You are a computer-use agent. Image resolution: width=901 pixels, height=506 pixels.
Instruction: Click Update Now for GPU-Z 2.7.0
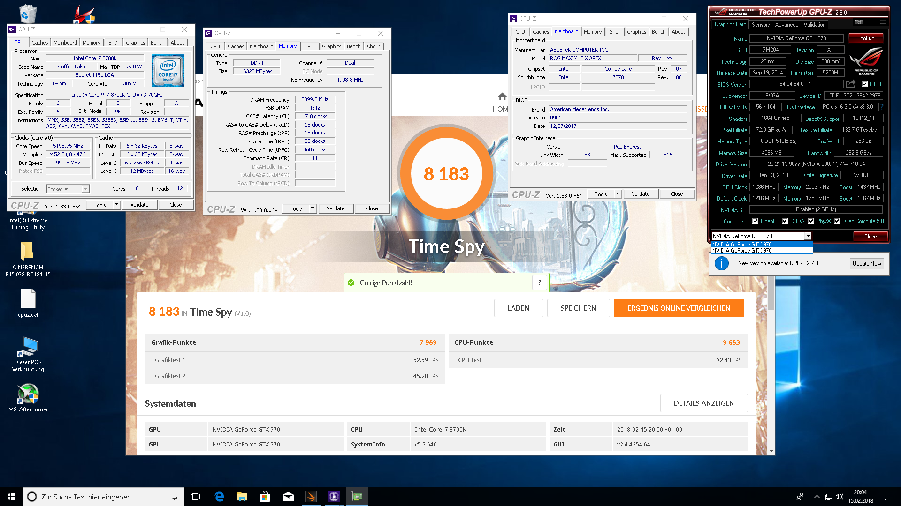(866, 264)
